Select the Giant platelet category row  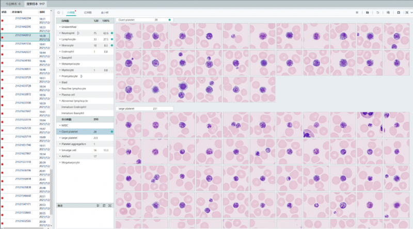(x=85, y=132)
